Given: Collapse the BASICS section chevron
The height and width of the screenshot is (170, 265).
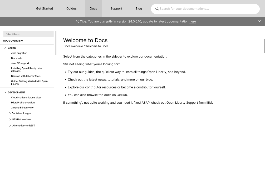Looking at the screenshot, I should point(5,48).
